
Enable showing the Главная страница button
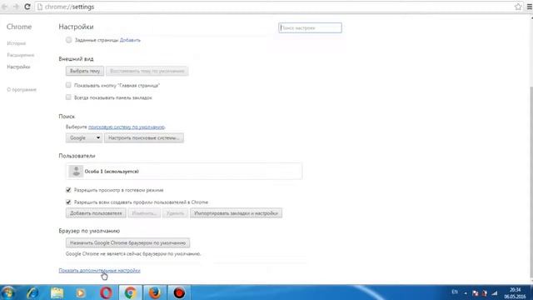point(68,85)
